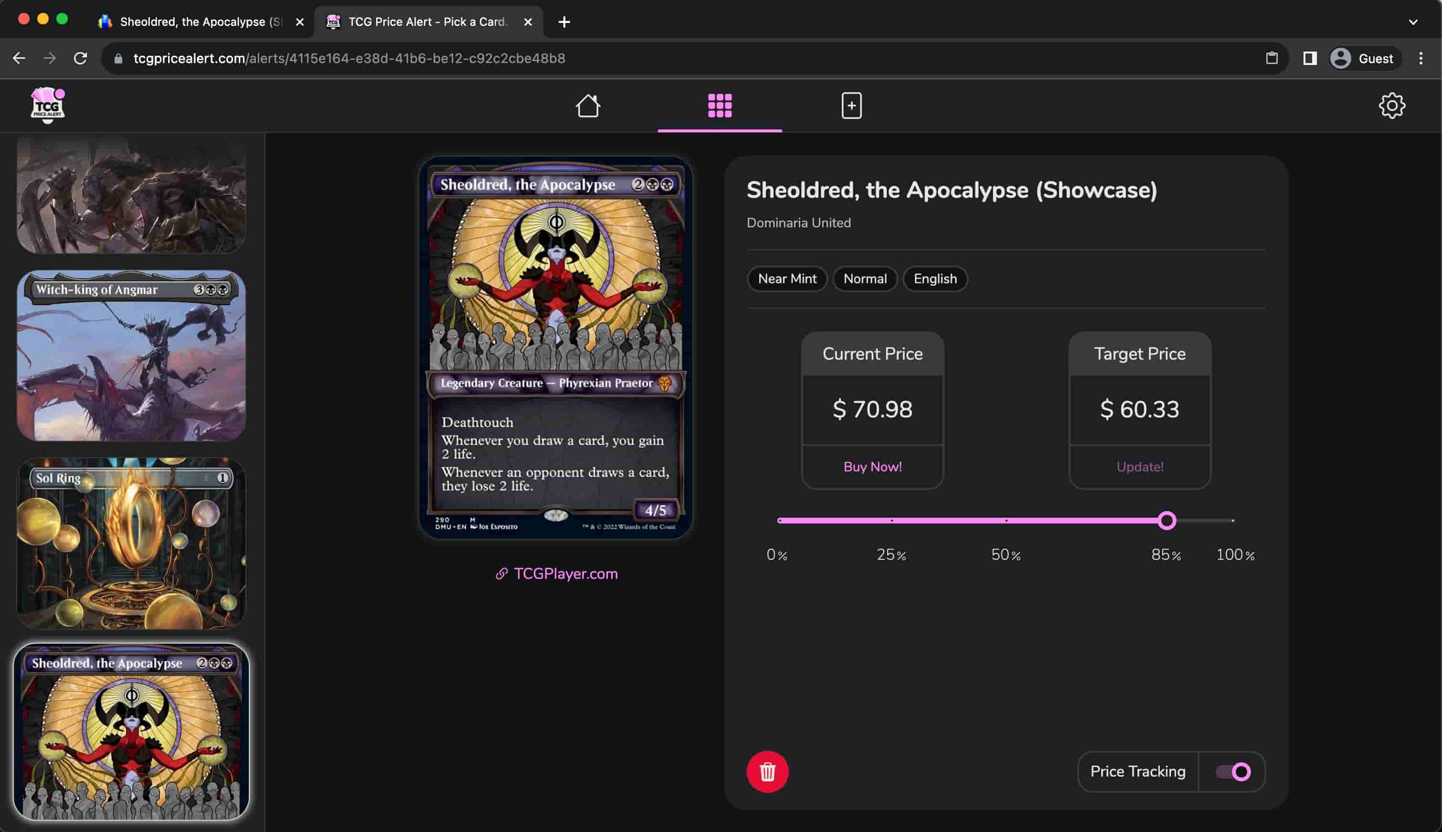Click the large Sheoldred card image

point(556,347)
